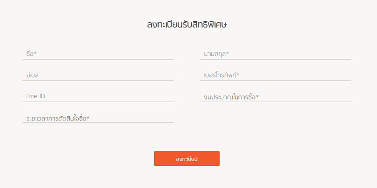This screenshot has width=377, height=188.
Task: Click the ชื่อ first name input field
Action: pyautogui.click(x=98, y=54)
